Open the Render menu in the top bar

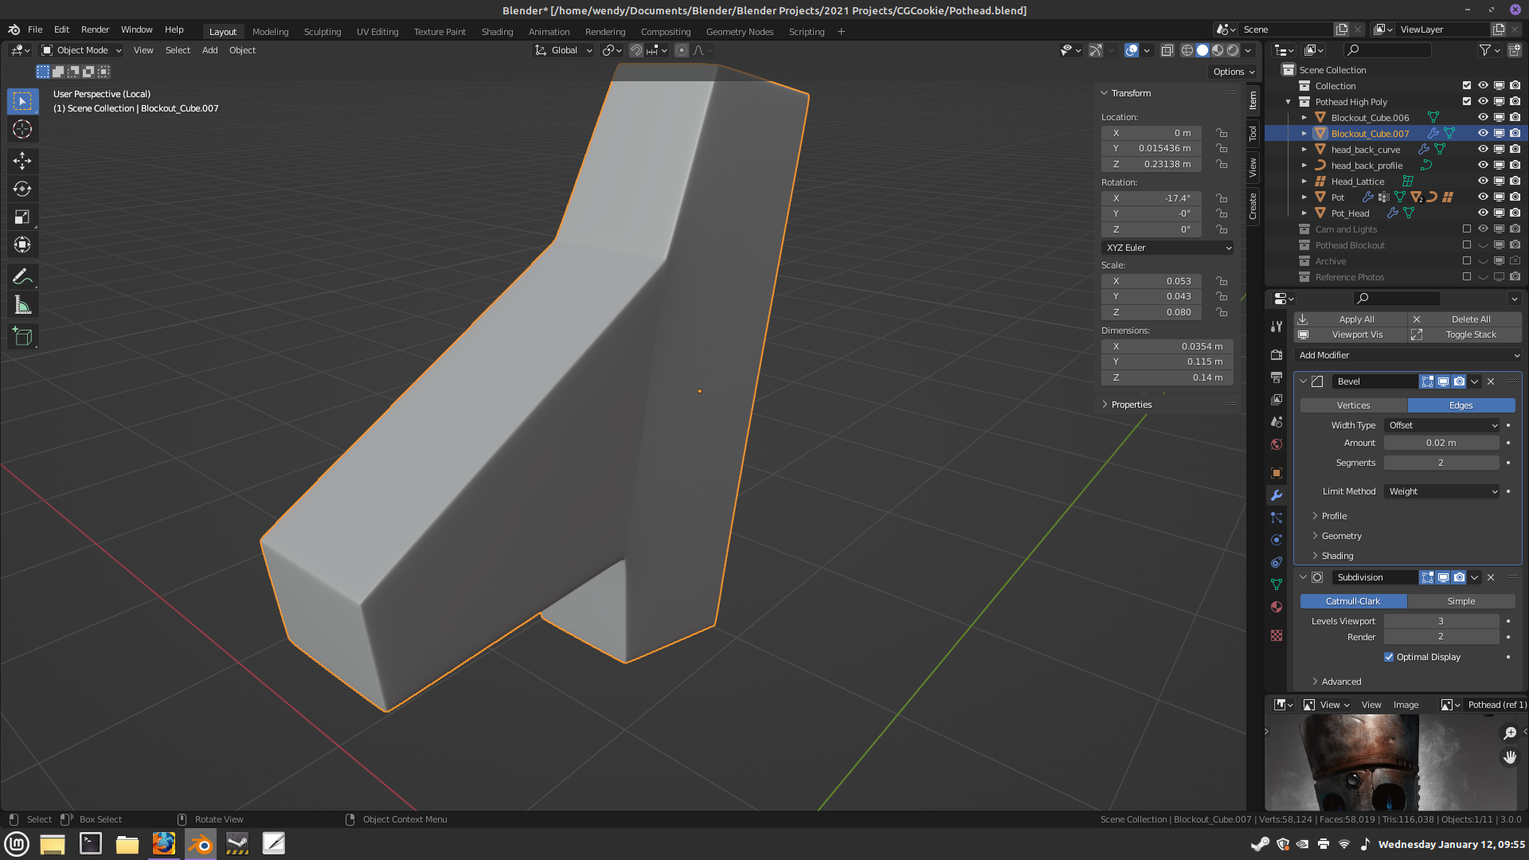(x=95, y=29)
